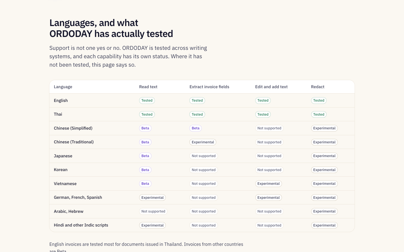Click German, French, Spanish Read text Experimental badge
Image resolution: width=404 pixels, height=252 pixels.
coord(152,197)
